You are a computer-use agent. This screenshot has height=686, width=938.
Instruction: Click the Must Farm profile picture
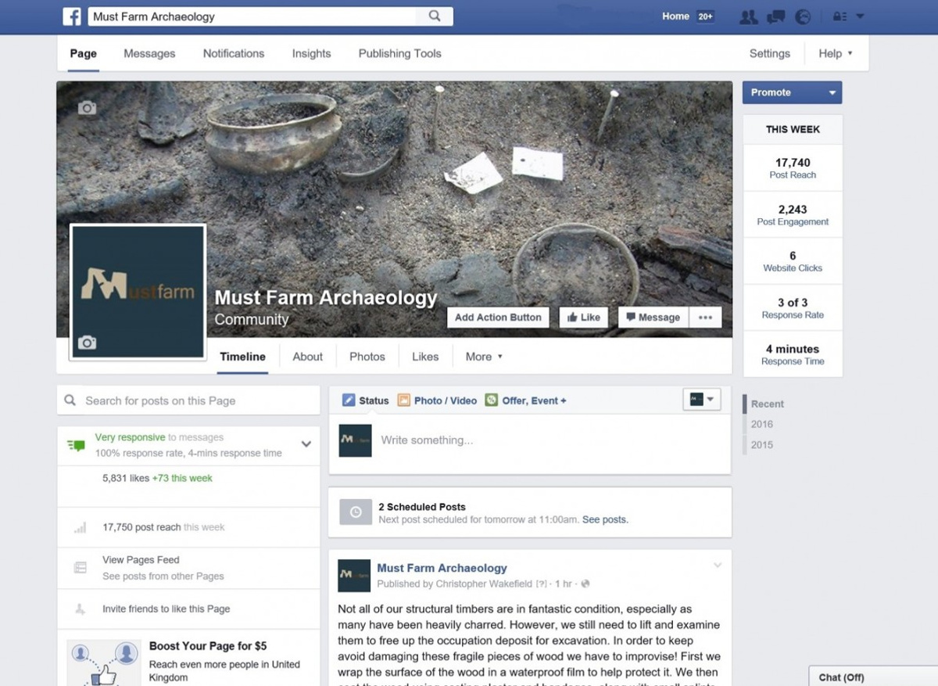[x=138, y=293]
